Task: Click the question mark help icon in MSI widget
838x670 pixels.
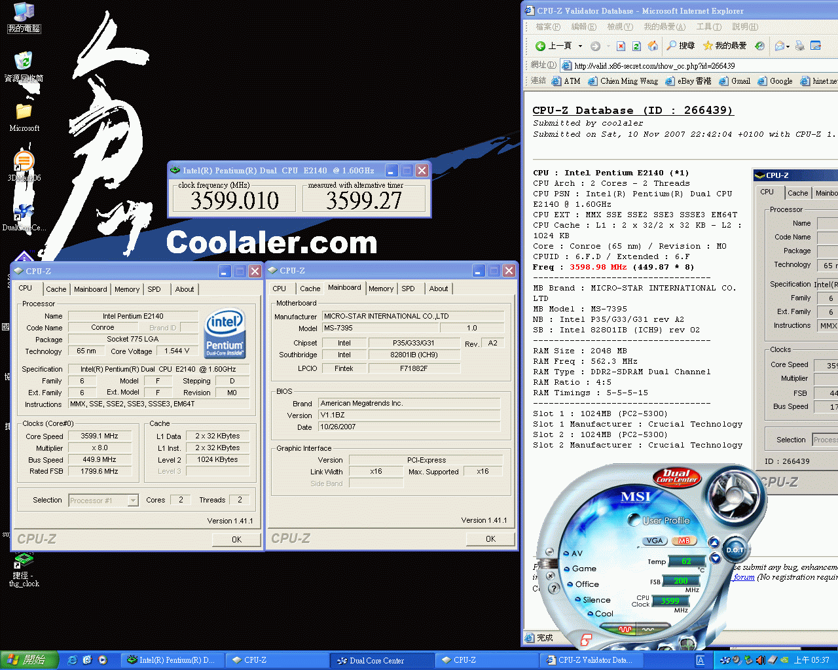Action: [553, 588]
